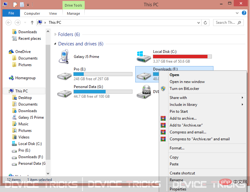Click the New folder quick access icon
The width and height of the screenshot is (250, 192).
(22, 5)
